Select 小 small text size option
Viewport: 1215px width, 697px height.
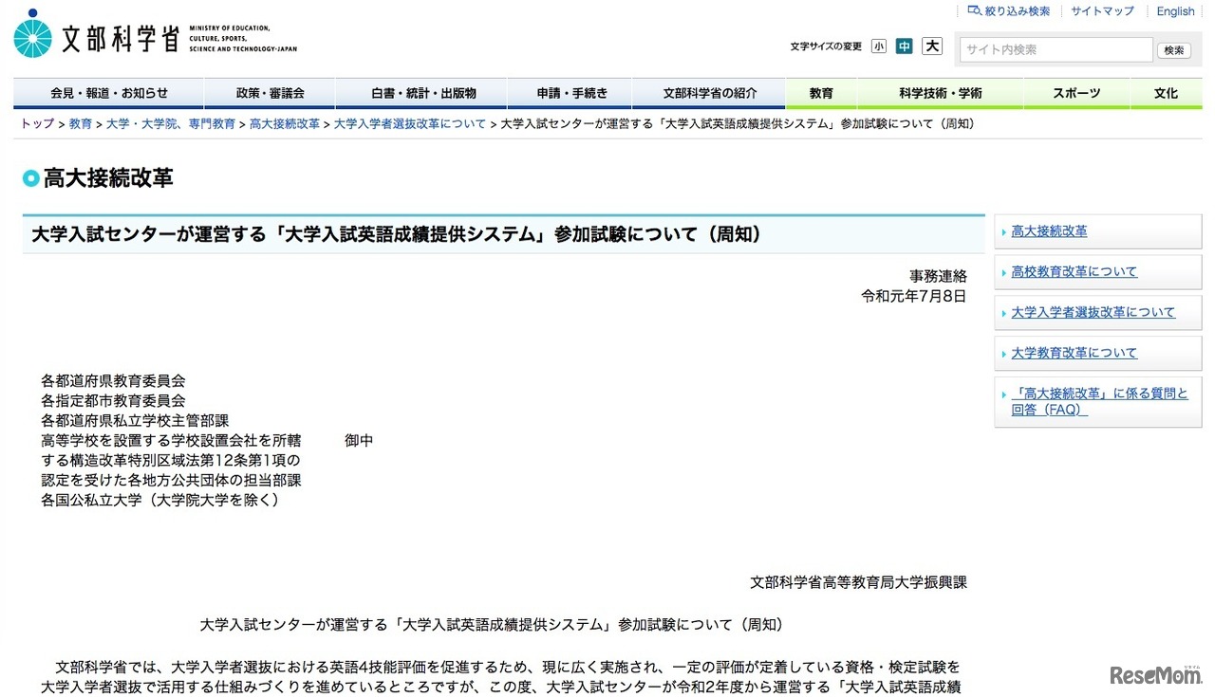(x=879, y=45)
